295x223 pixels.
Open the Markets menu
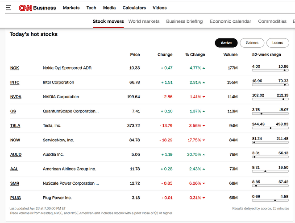tap(71, 8)
